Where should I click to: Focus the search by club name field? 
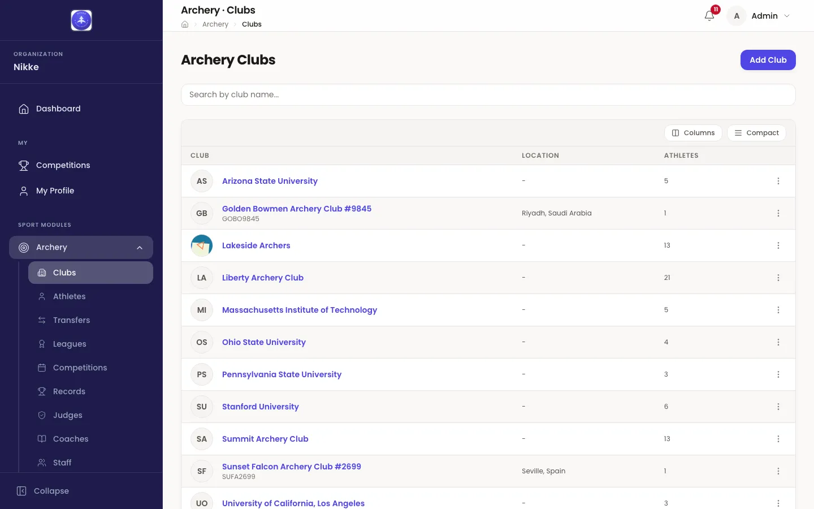click(488, 94)
